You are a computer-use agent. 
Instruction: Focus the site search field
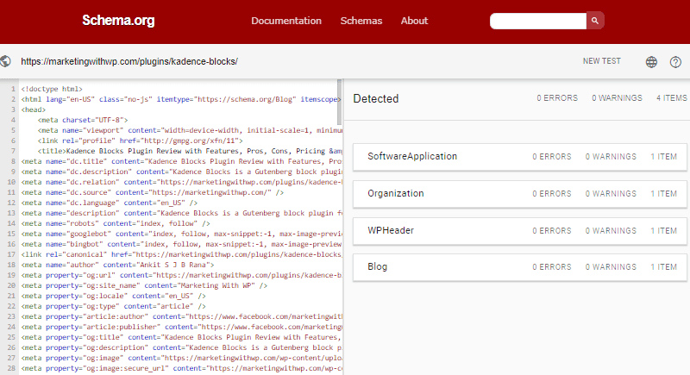click(x=537, y=21)
